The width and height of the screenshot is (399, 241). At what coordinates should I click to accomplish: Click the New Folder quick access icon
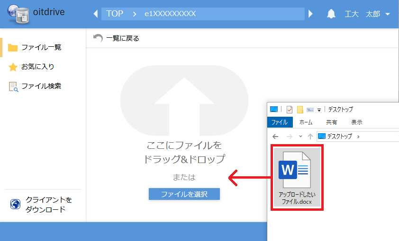pyautogui.click(x=300, y=110)
